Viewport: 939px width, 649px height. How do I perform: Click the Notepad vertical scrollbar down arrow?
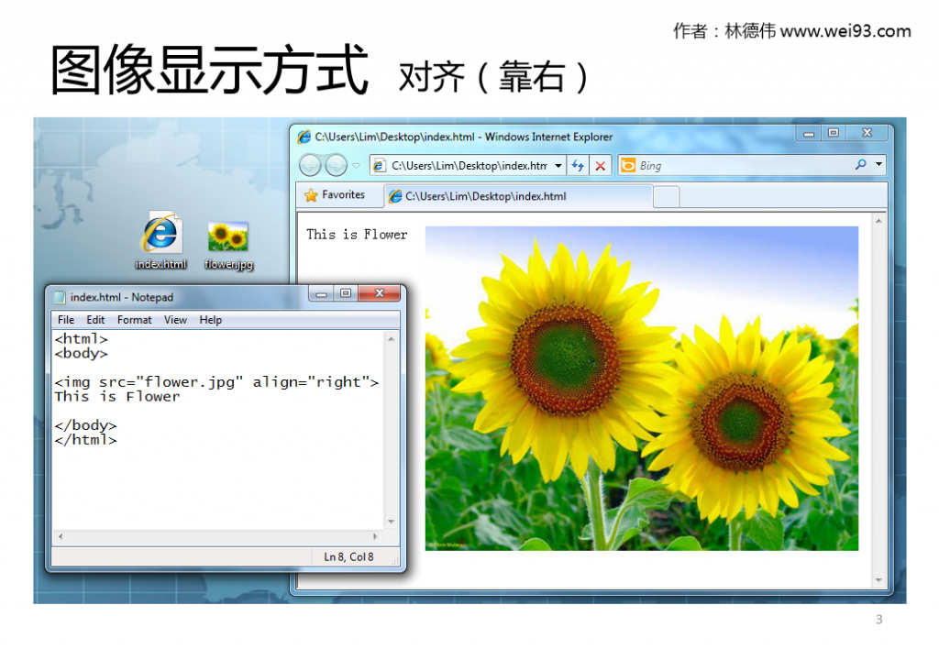(x=391, y=522)
